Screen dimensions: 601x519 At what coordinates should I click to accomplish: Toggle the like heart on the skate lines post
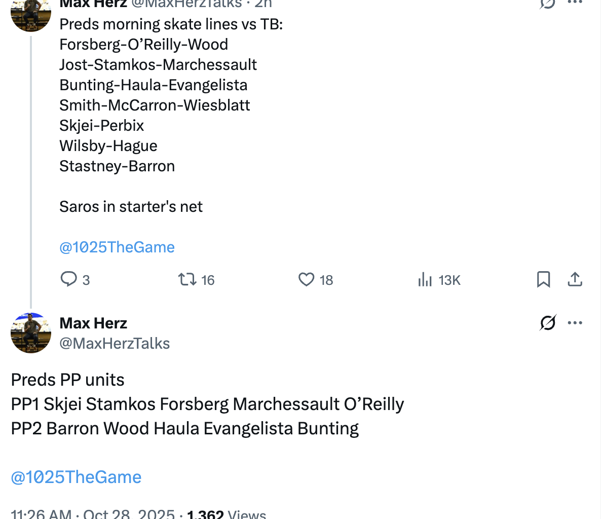pos(306,279)
